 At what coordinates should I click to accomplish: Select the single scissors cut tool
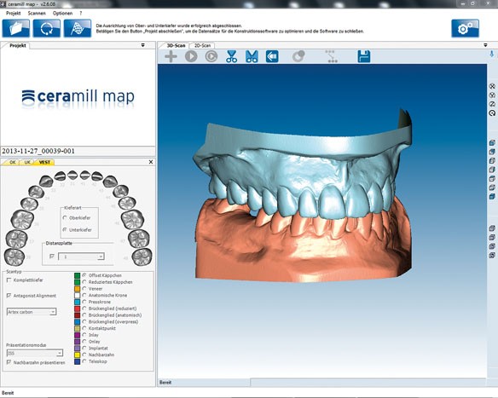click(232, 56)
